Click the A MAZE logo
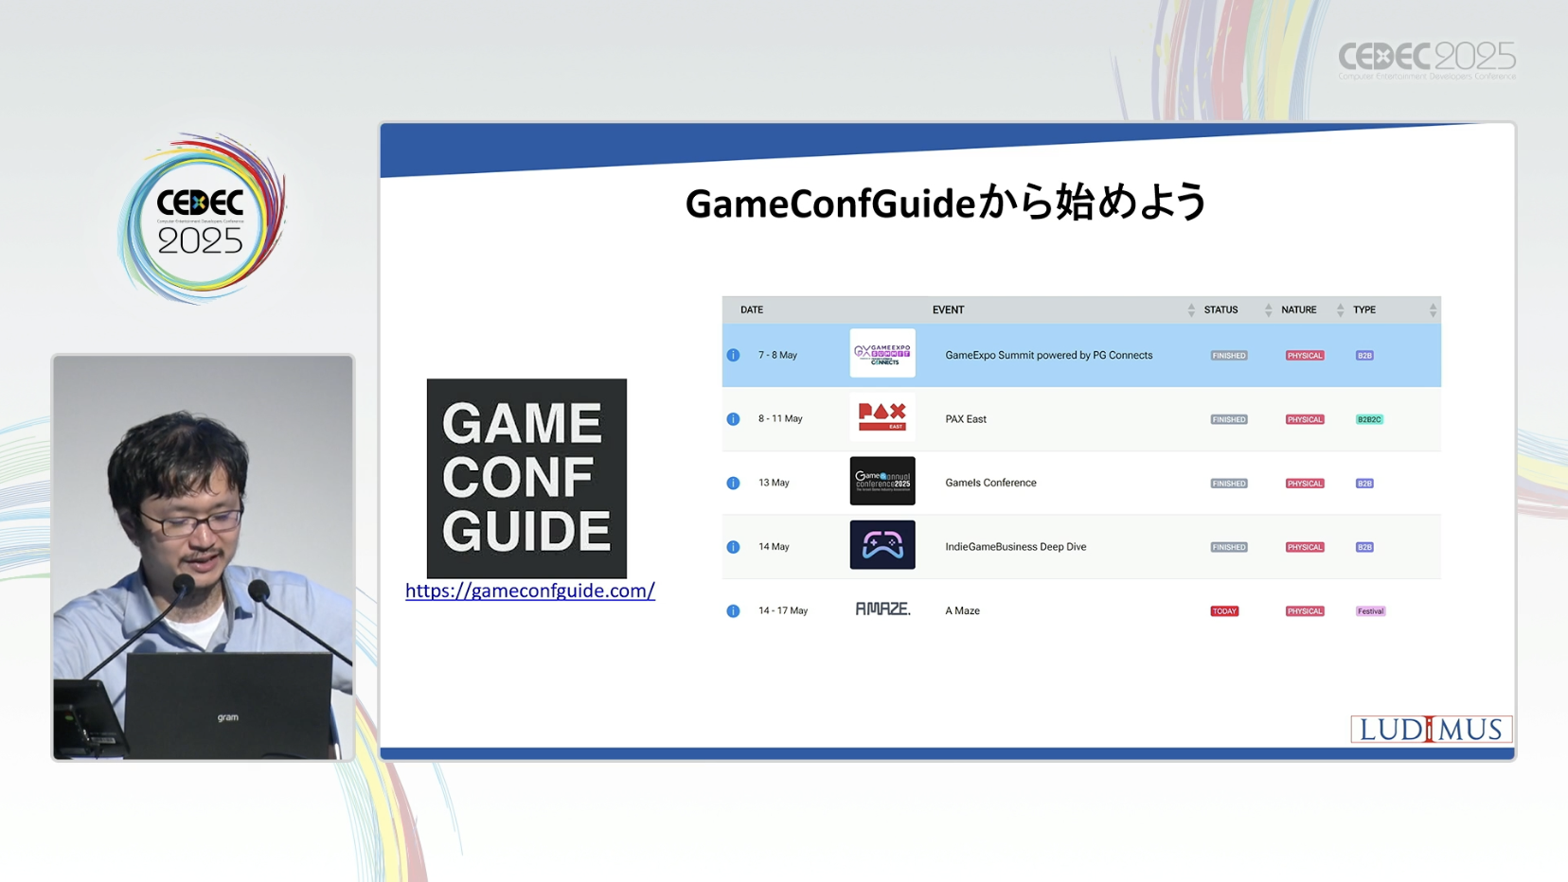 [882, 609]
